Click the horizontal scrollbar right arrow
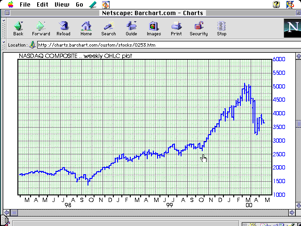 [x=292, y=212]
